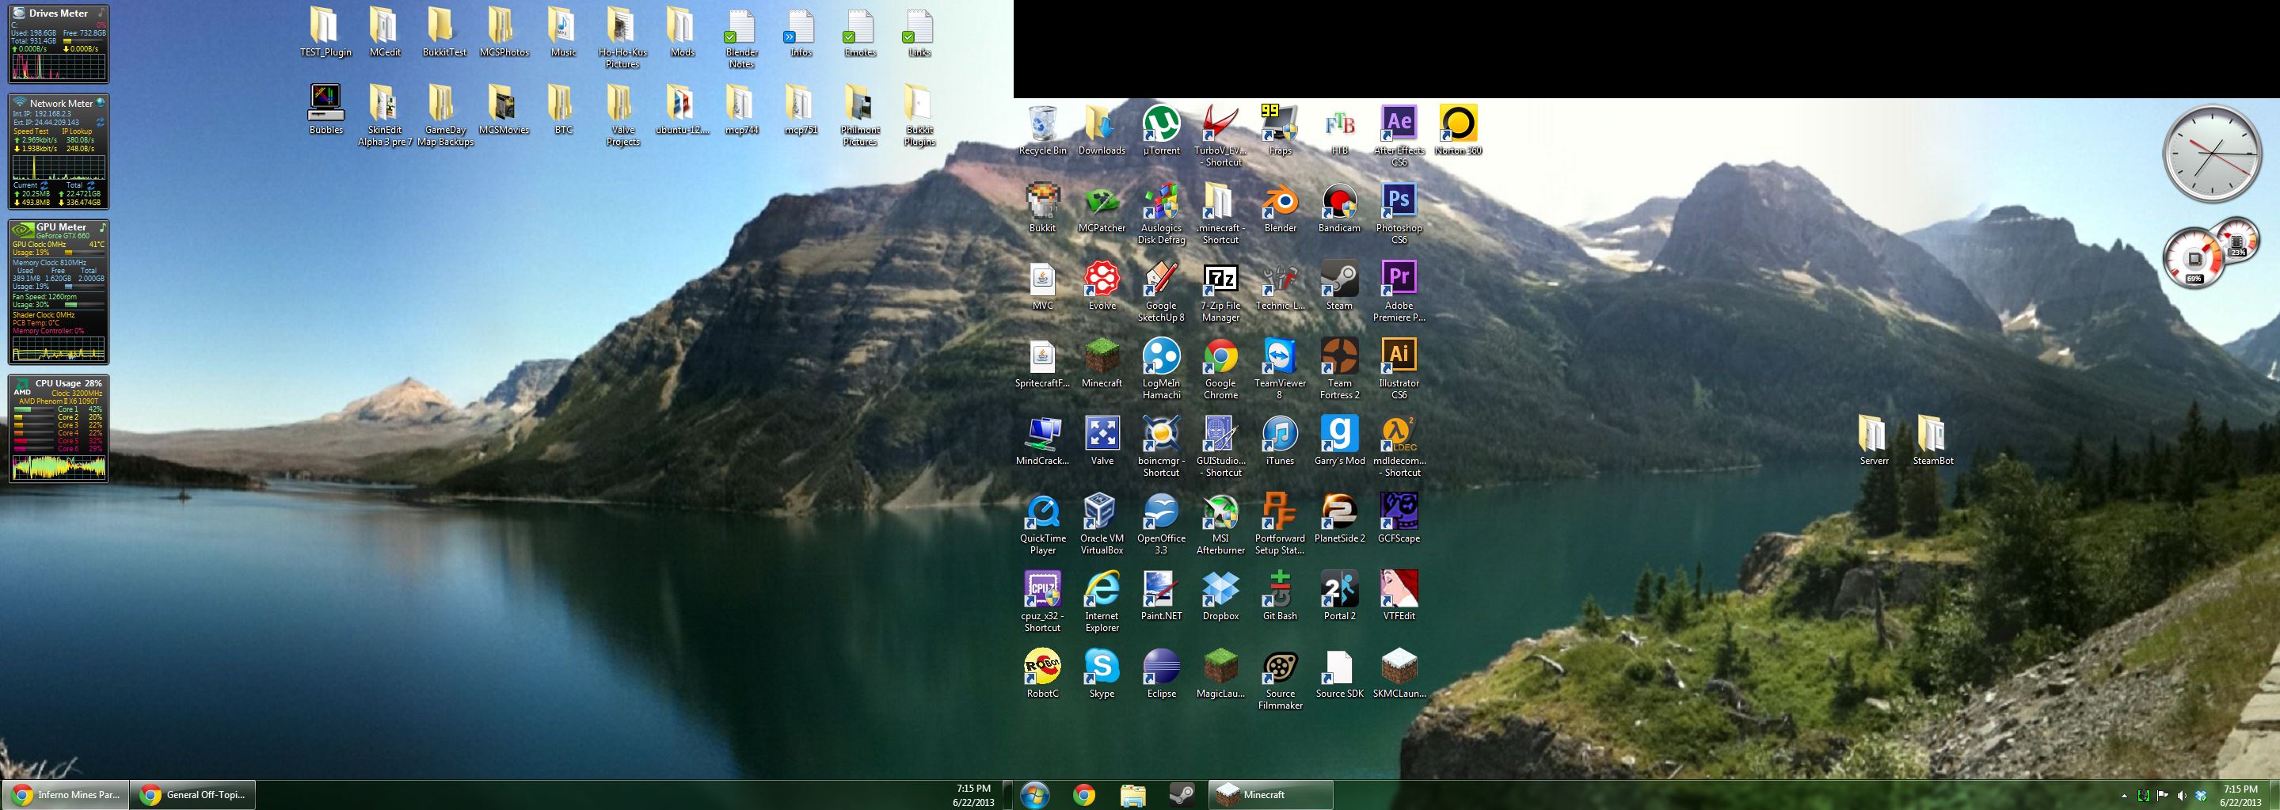Switch to Inferno Mines Chrome window
The width and height of the screenshot is (2280, 810).
pos(66,795)
